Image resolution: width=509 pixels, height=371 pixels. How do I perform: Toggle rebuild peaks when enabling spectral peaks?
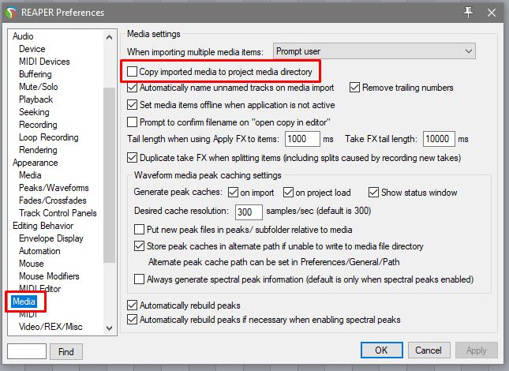pyautogui.click(x=132, y=320)
